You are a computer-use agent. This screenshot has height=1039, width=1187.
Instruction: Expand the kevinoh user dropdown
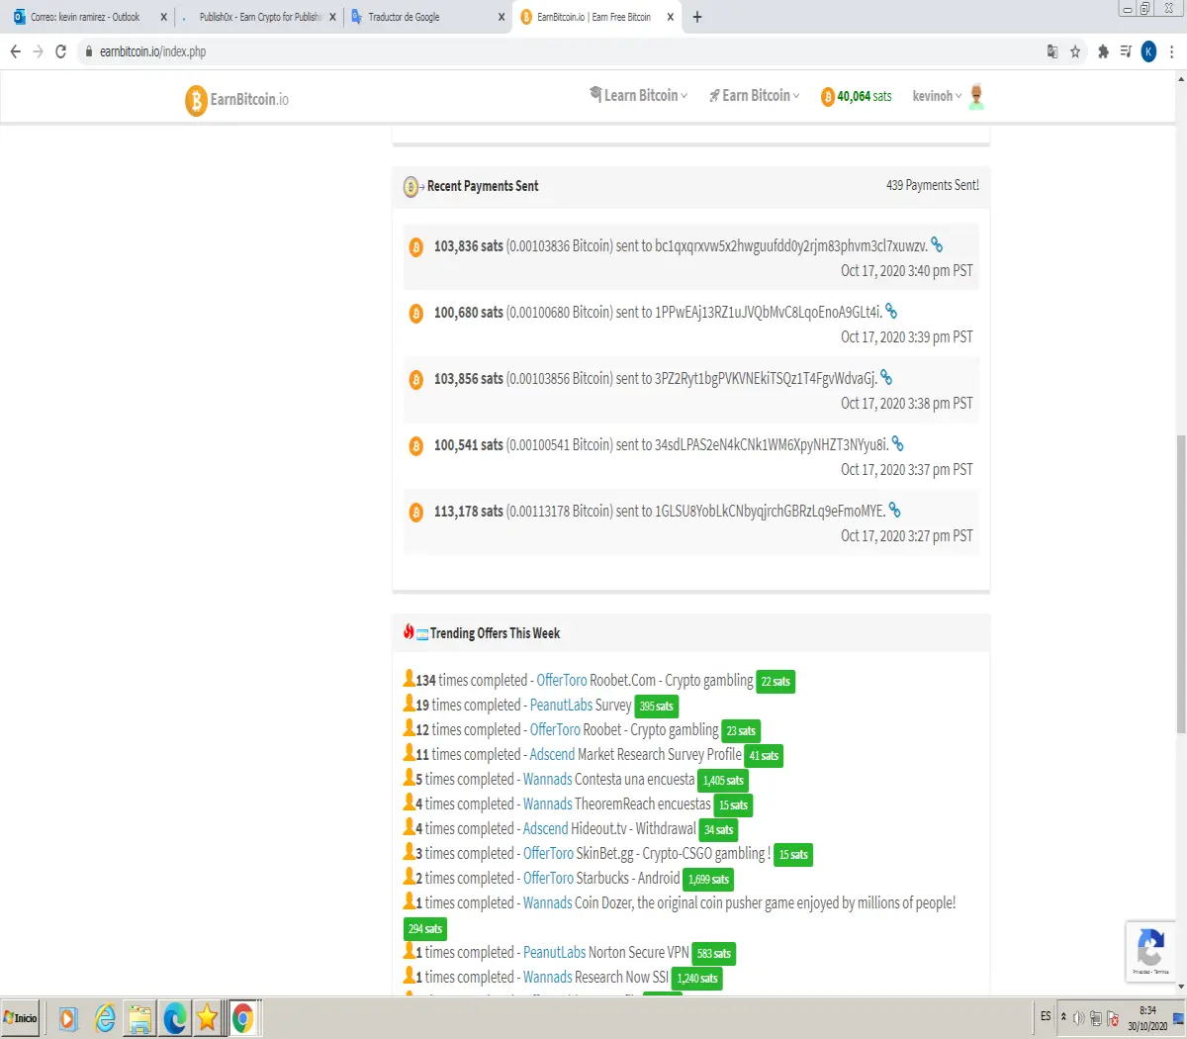tap(937, 96)
